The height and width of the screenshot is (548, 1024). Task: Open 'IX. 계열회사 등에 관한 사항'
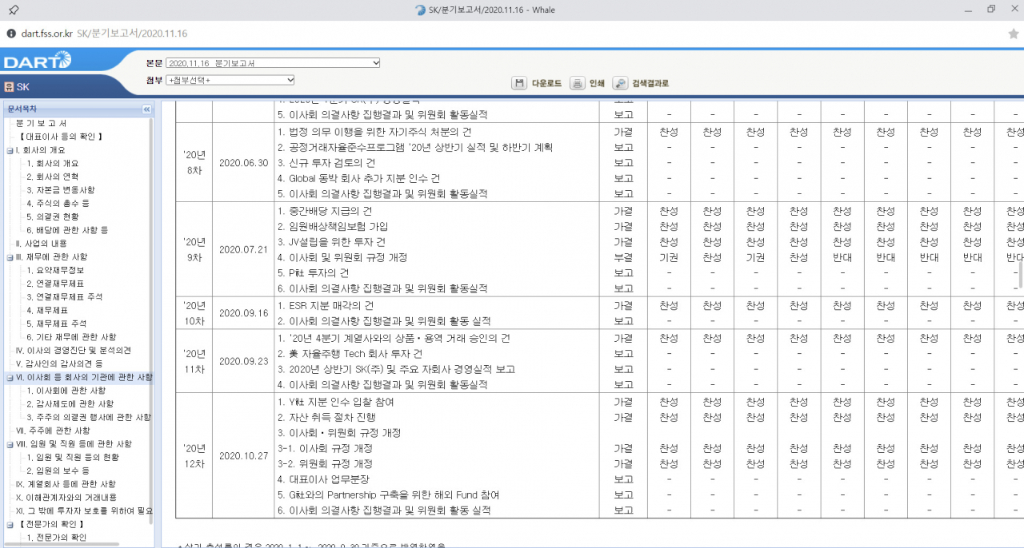click(x=66, y=484)
